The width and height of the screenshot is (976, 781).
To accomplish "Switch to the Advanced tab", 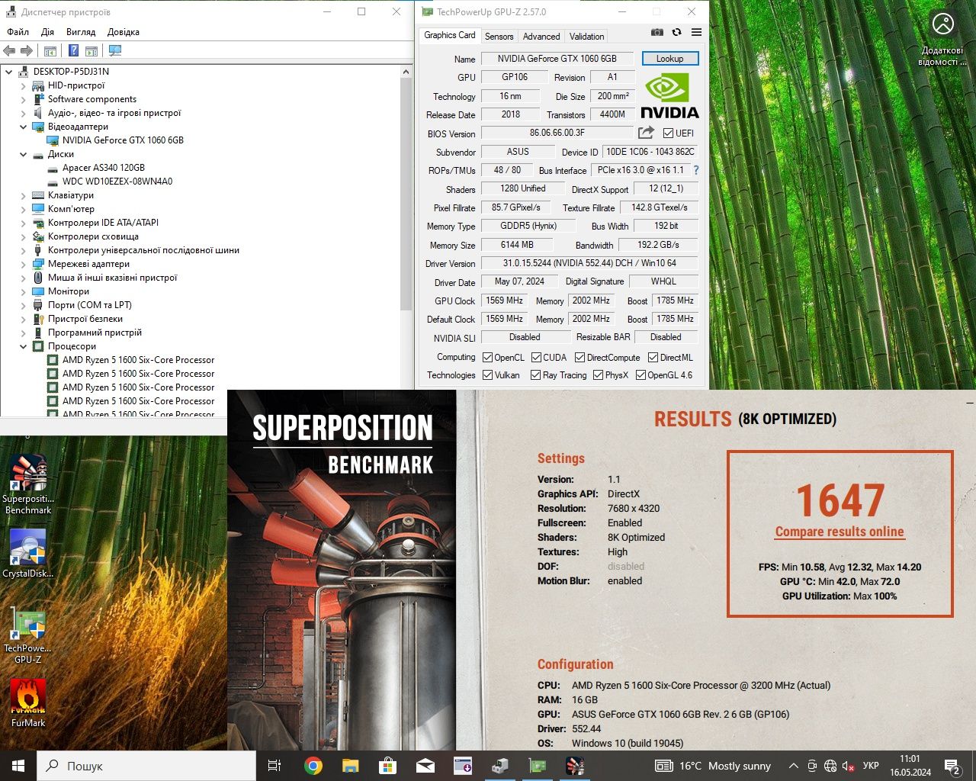I will tap(541, 36).
